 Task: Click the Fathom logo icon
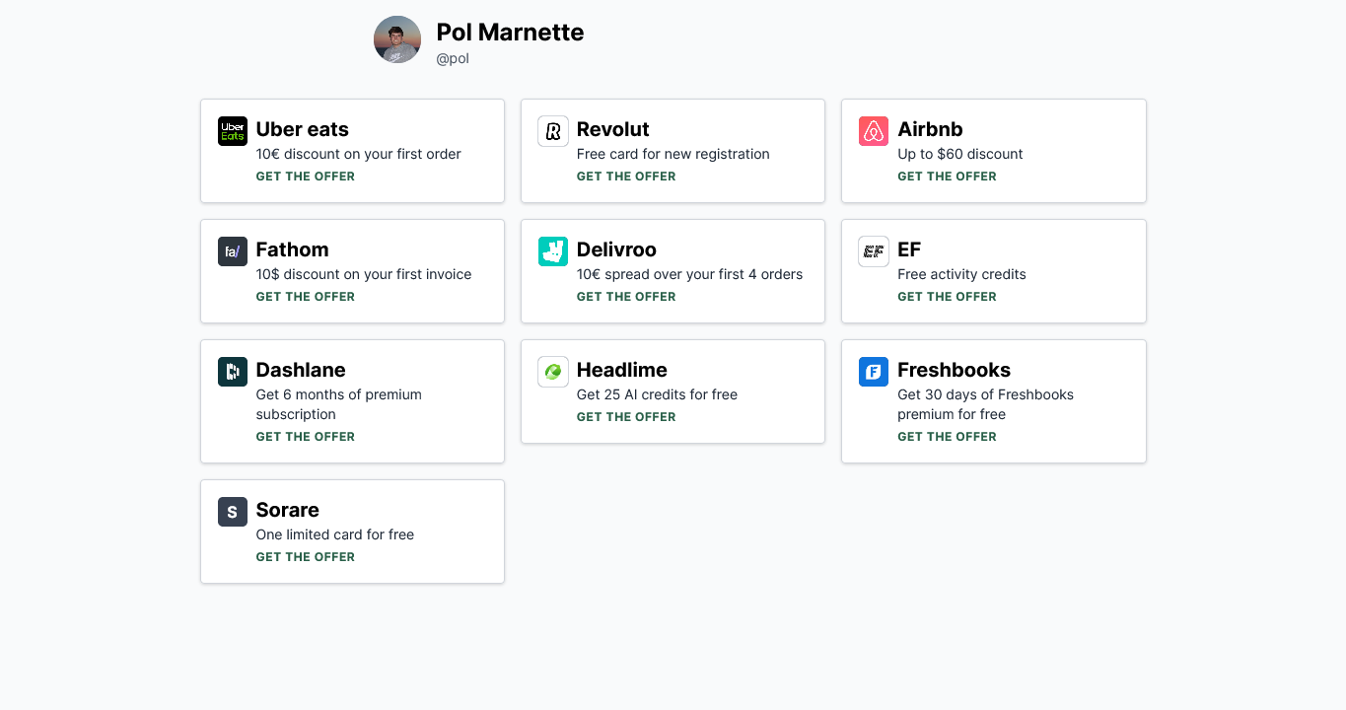point(233,251)
